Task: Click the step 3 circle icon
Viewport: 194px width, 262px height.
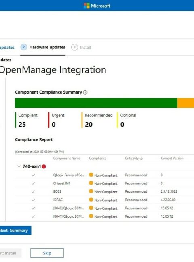Action: pos(74,47)
